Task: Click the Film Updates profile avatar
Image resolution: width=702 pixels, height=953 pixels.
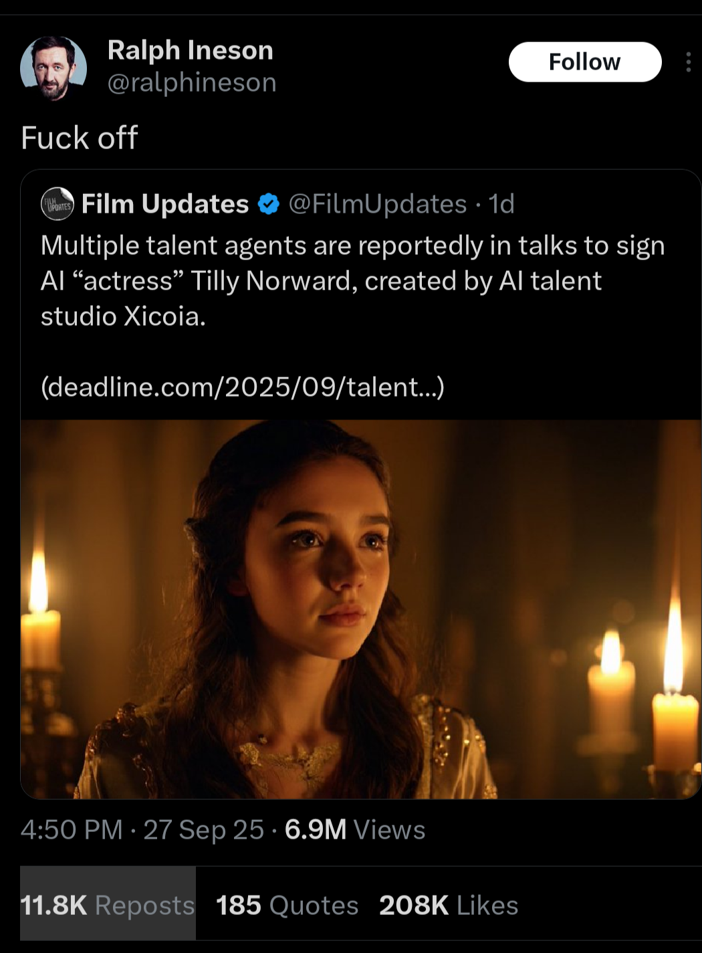Action: tap(55, 204)
